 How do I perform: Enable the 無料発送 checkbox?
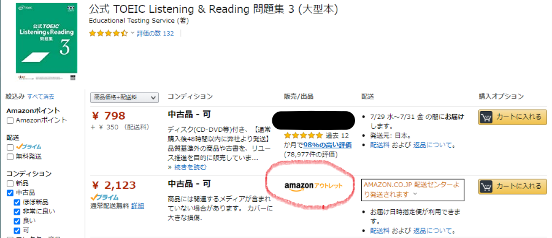(10, 156)
